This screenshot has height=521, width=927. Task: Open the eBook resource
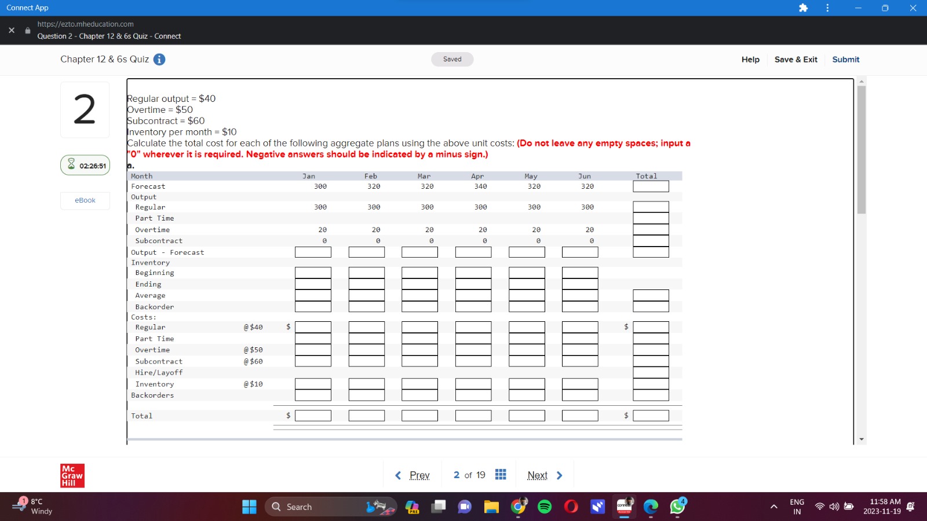tap(85, 200)
